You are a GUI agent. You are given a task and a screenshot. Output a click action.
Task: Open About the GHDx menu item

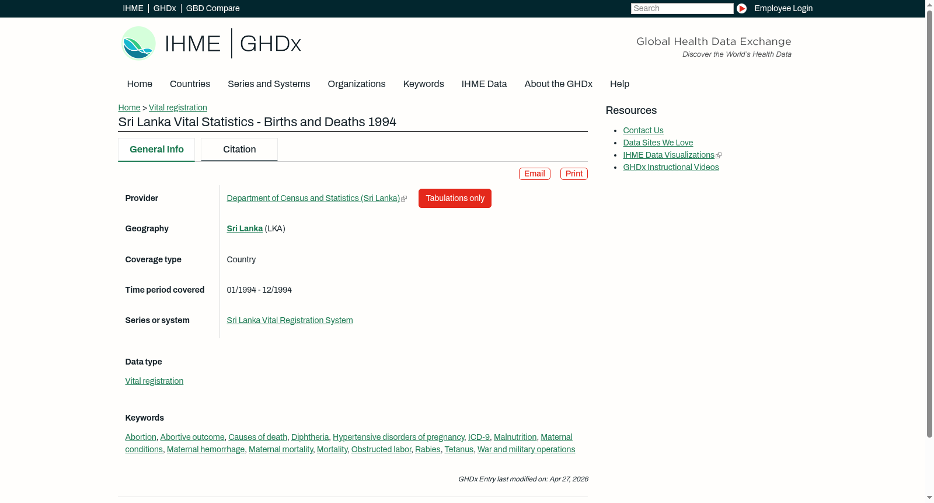(558, 84)
